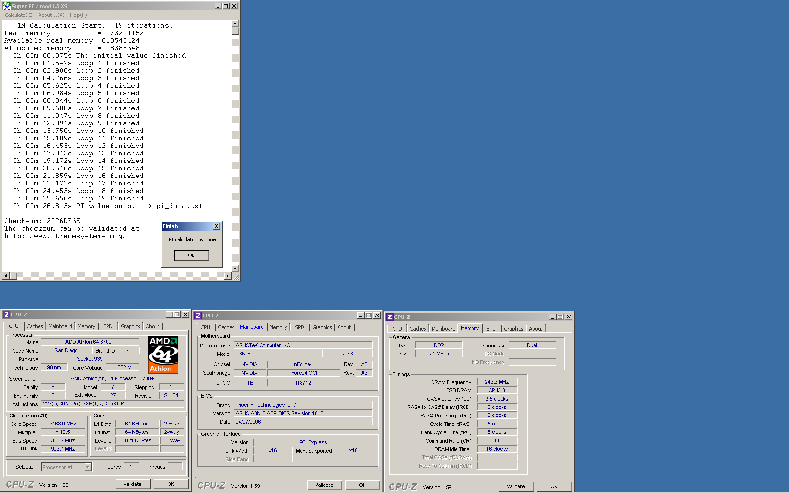Screen dimensions: 789x493
Task: Click Validate in the Memory CPU-Z window
Action: pos(516,486)
